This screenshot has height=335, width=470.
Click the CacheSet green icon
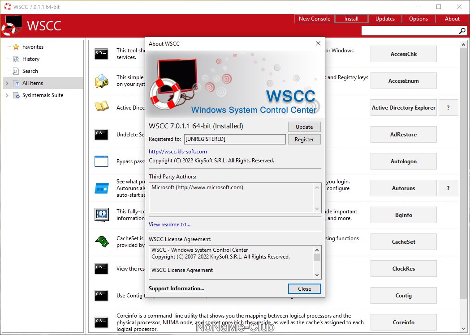[x=102, y=242]
